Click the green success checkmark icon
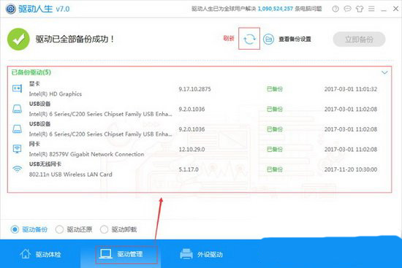Image resolution: width=402 pixels, height=268 pixels. pyautogui.click(x=18, y=39)
